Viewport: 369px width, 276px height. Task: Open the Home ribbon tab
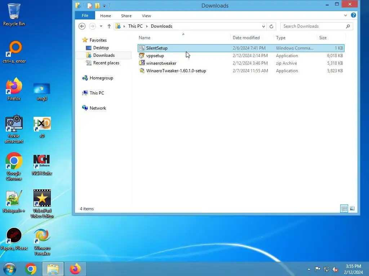[x=106, y=16]
